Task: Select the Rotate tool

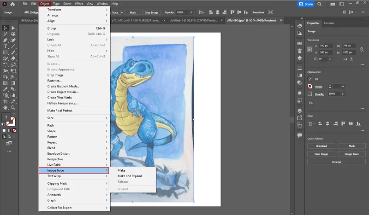Action: [x=5, y=64]
